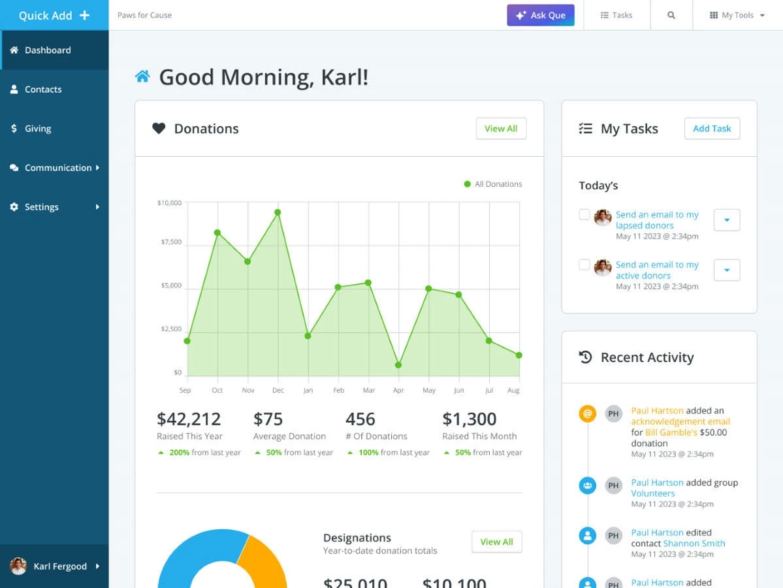Expand the Karl Fergood user menu

tap(98, 566)
